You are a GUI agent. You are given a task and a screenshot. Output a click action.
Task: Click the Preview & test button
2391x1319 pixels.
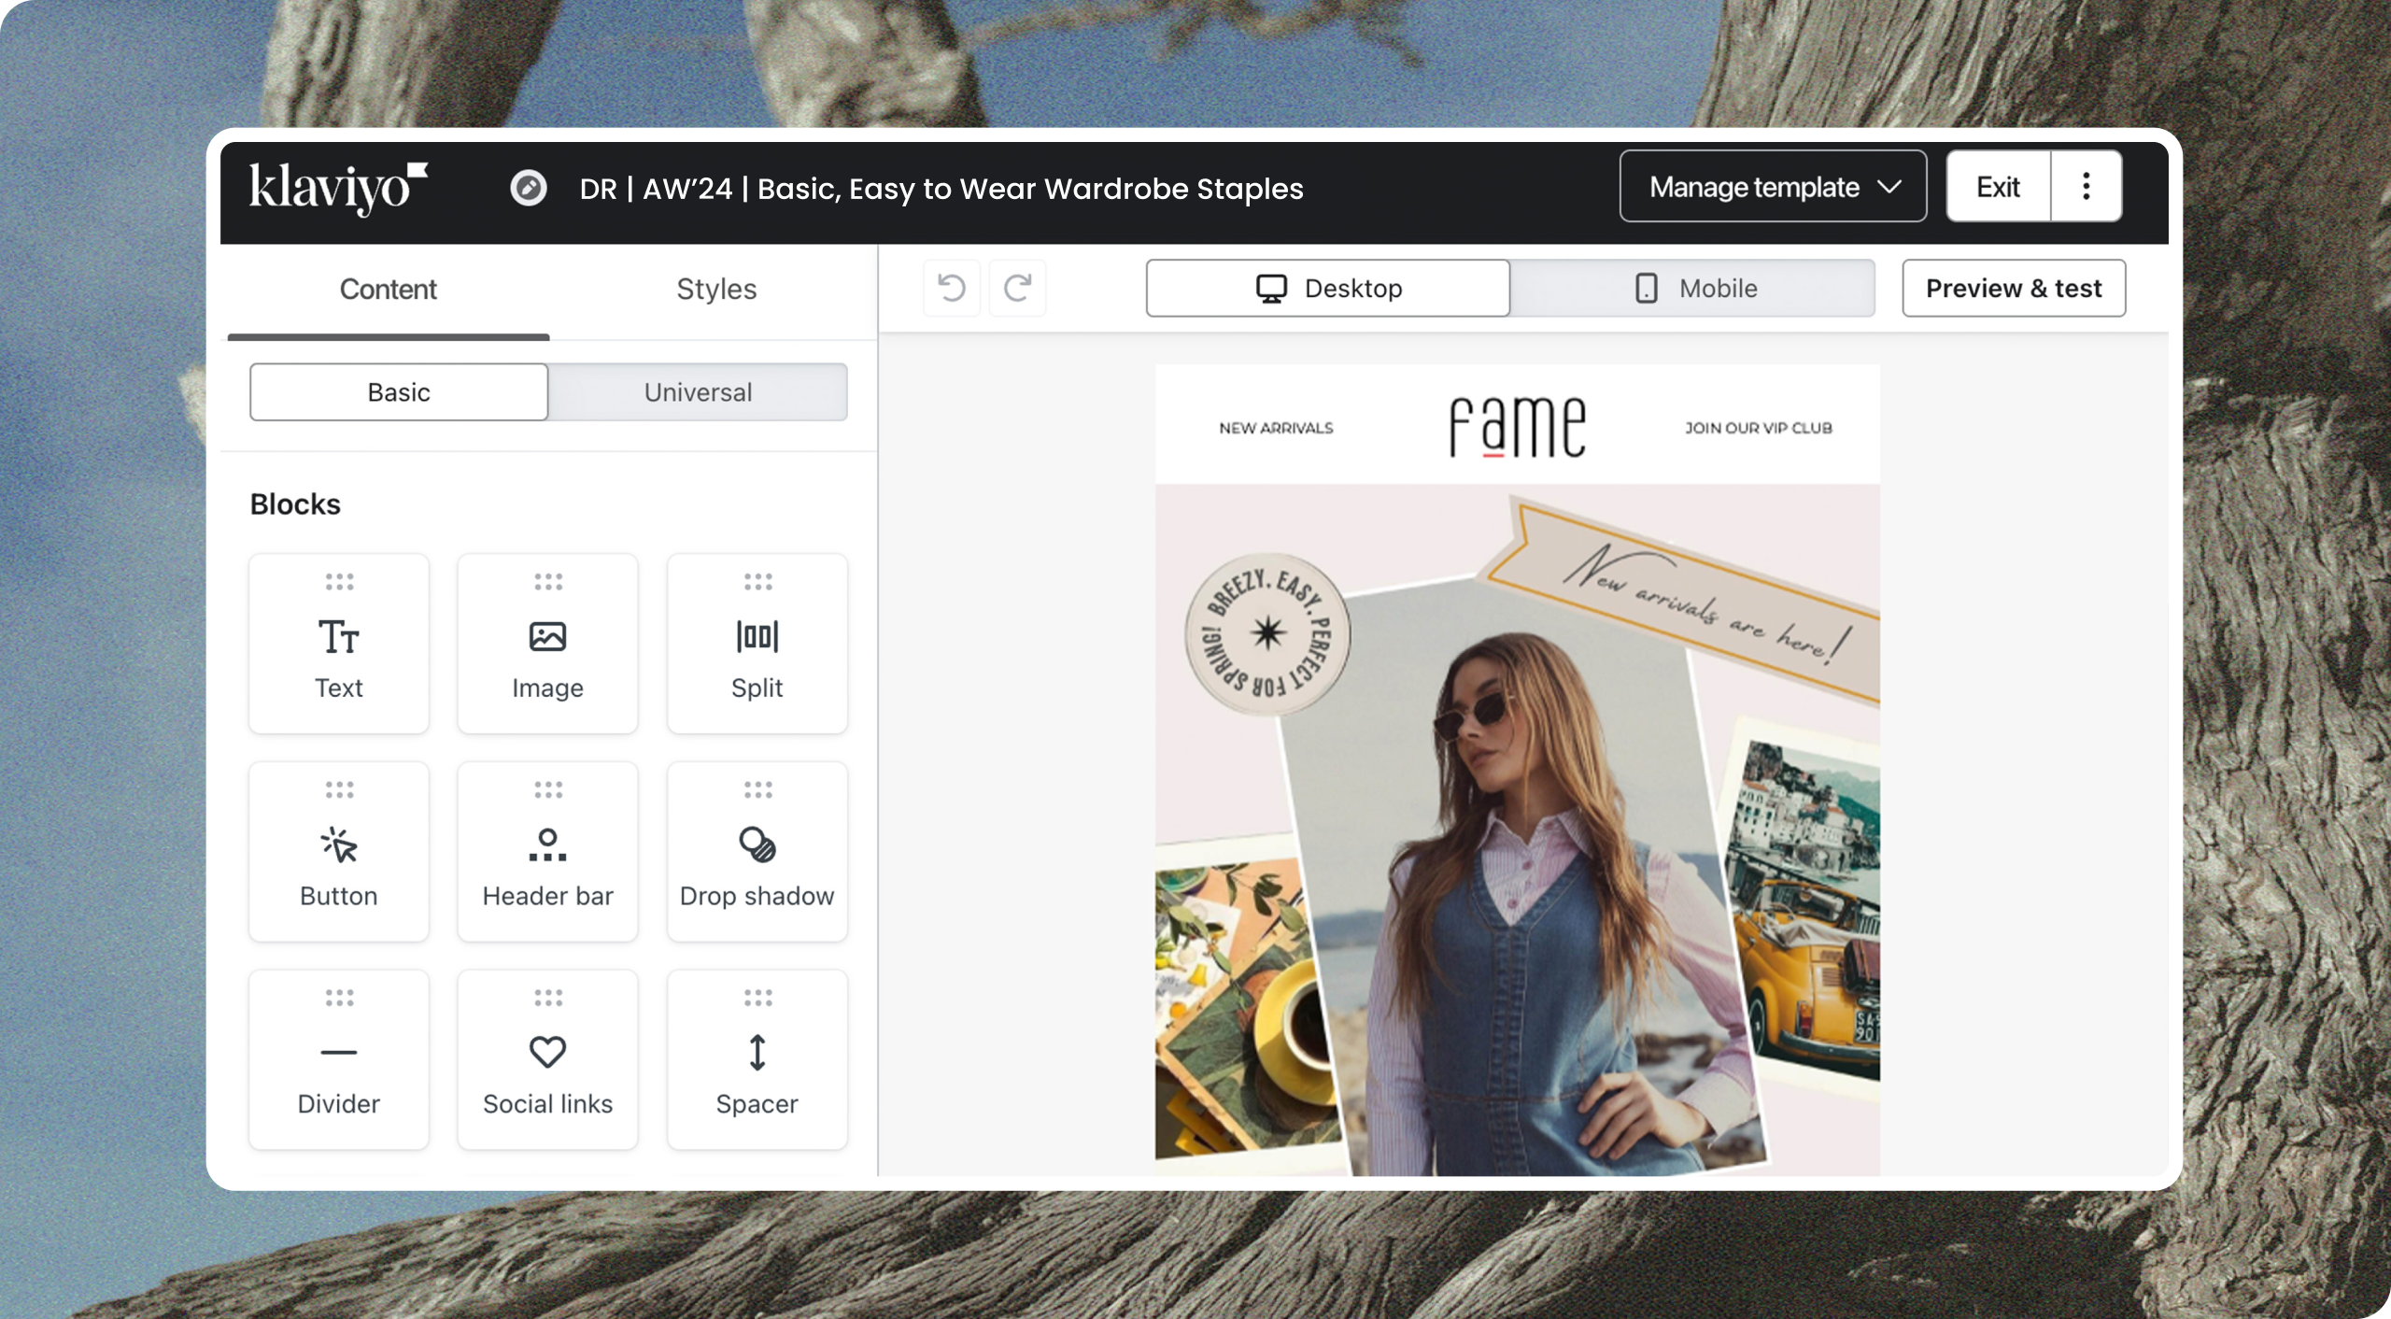pos(2013,288)
